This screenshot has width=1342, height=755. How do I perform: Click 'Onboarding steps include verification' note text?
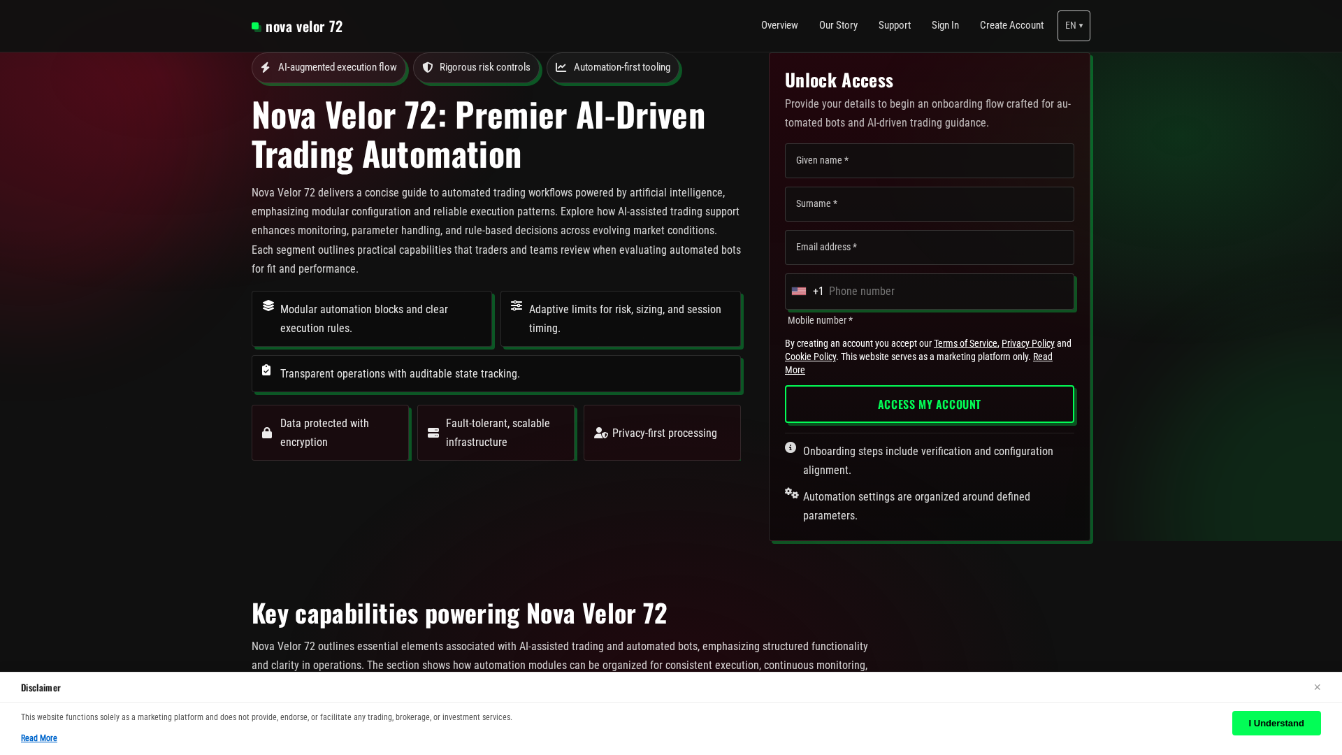pos(928,461)
